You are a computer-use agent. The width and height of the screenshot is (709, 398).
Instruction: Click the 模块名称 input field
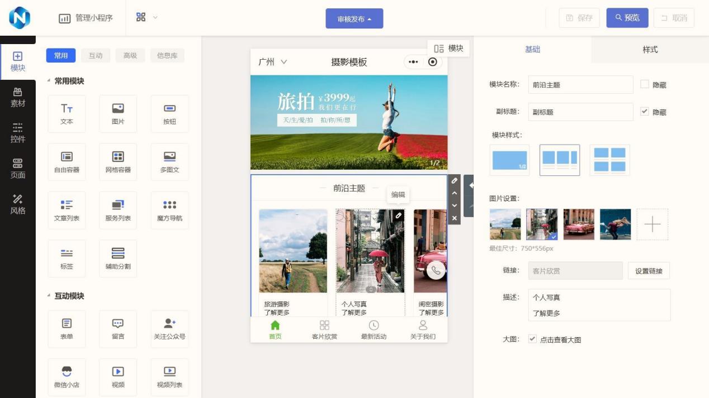580,84
